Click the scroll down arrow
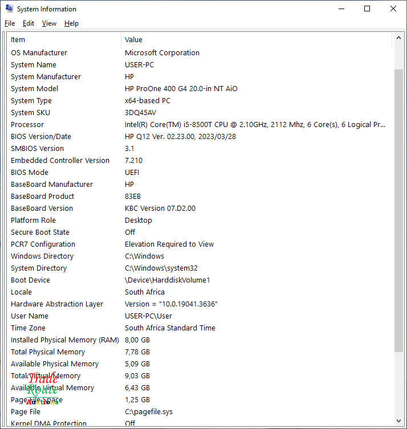 click(x=398, y=421)
